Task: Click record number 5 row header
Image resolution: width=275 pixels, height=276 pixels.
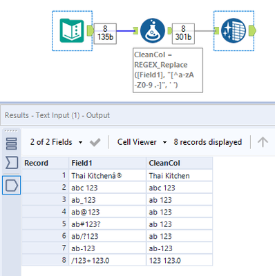Action: coord(46,224)
